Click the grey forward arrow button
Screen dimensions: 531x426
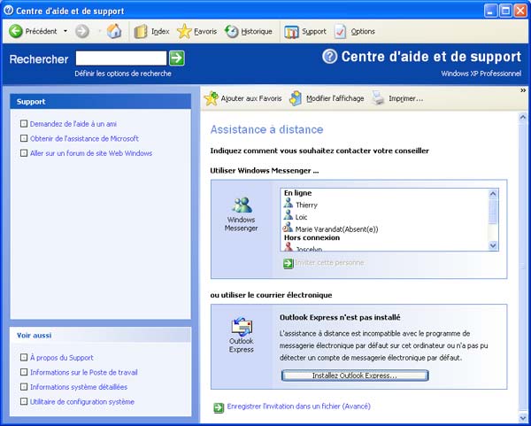coord(82,31)
